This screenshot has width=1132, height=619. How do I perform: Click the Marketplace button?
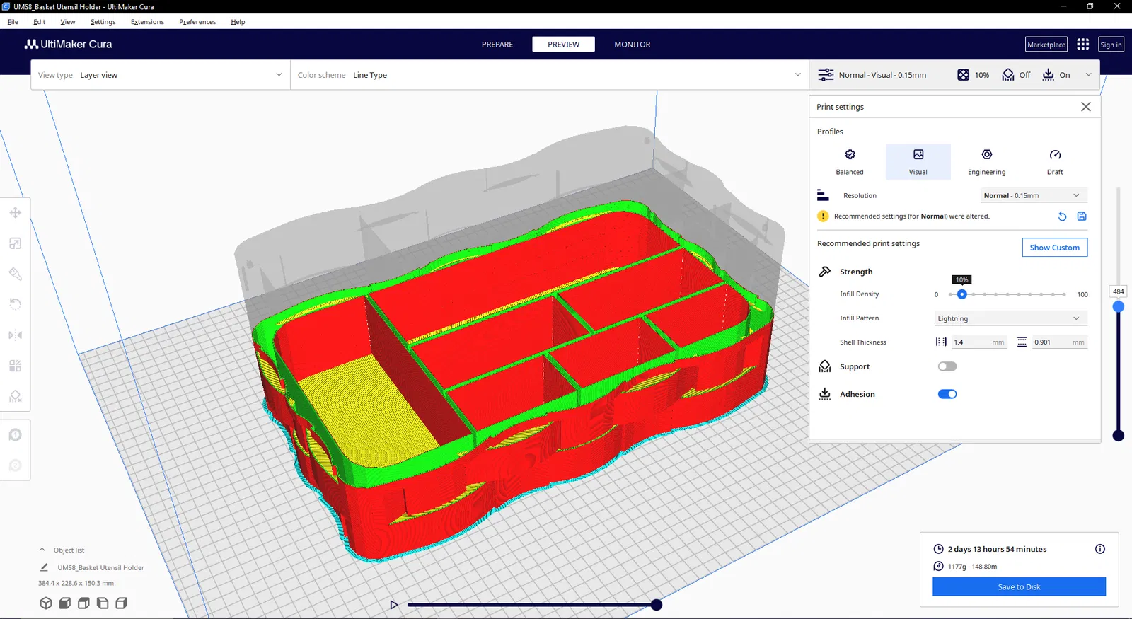tap(1046, 45)
